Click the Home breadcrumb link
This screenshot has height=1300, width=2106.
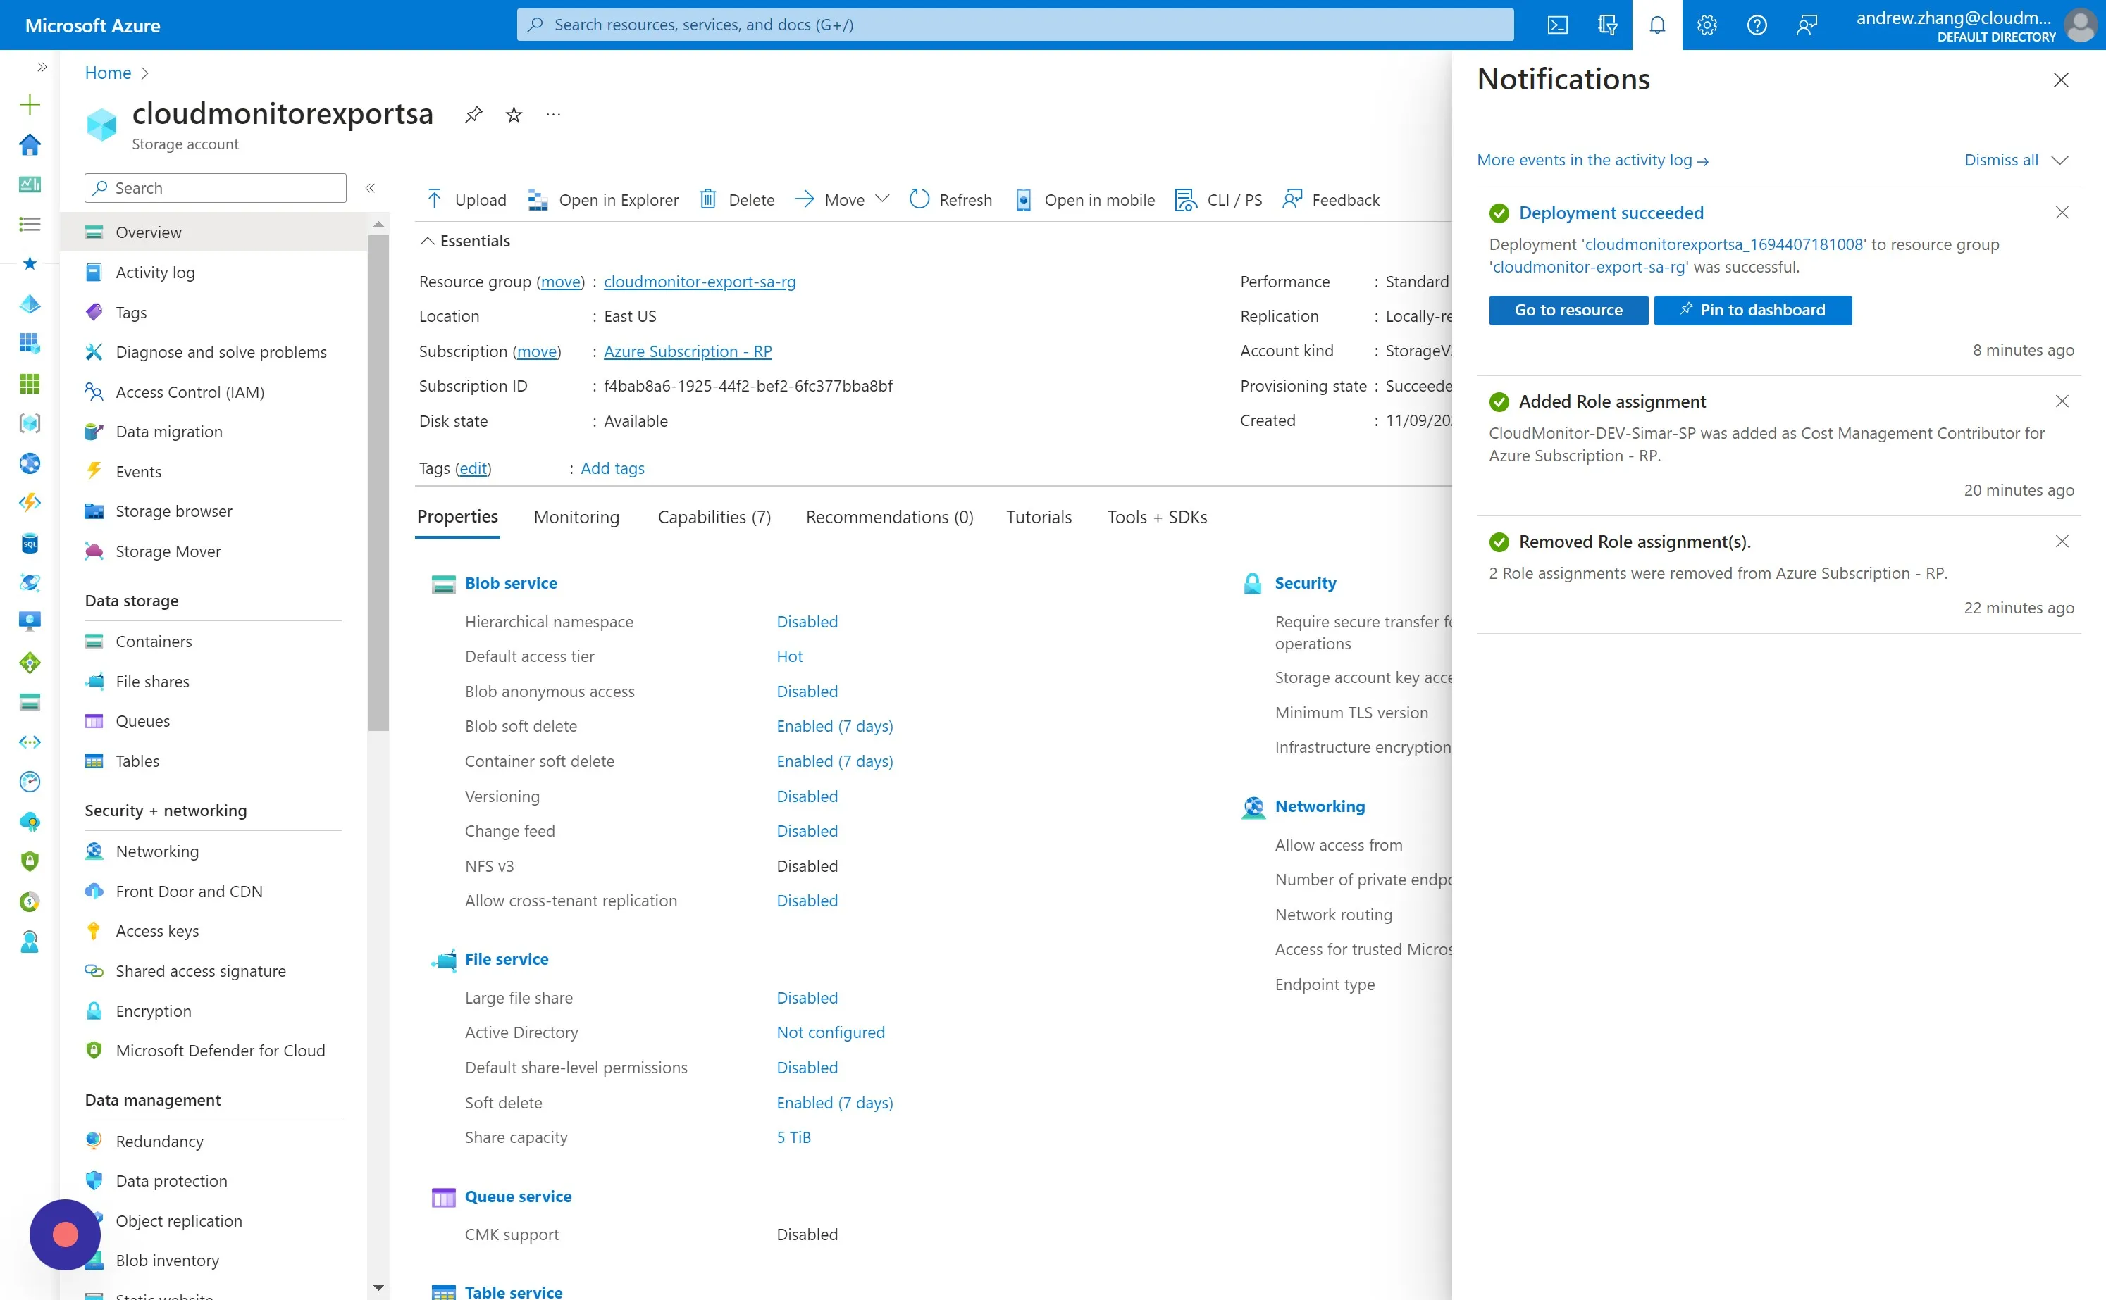pyautogui.click(x=109, y=73)
